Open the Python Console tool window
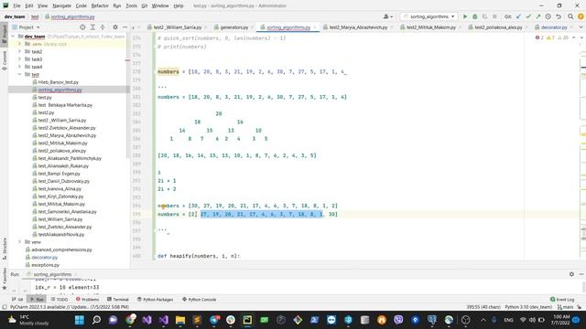The image size is (586, 329). point(200,299)
